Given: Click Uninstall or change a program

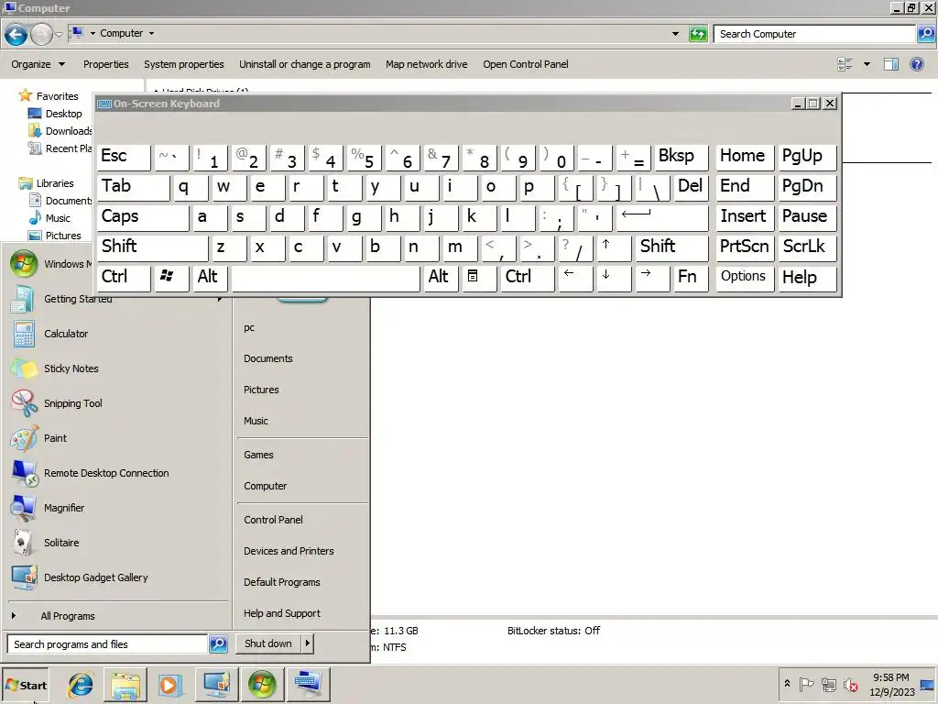Looking at the screenshot, I should [x=304, y=64].
